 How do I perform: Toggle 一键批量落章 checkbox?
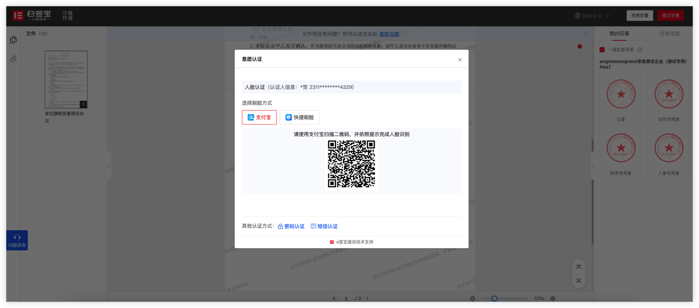tap(602, 50)
